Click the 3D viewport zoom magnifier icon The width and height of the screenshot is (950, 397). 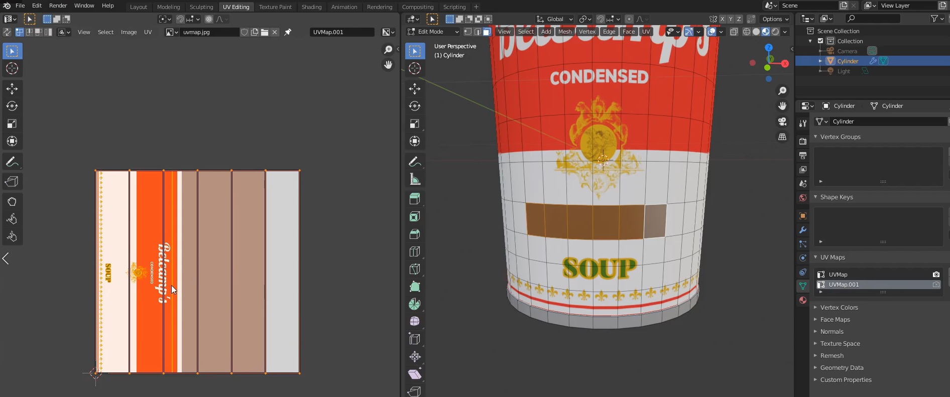(782, 91)
